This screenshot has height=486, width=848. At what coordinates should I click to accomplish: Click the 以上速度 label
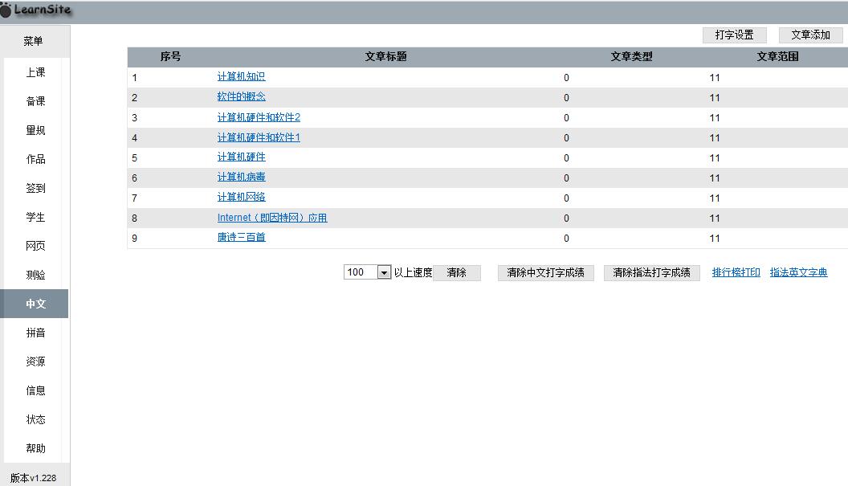414,273
